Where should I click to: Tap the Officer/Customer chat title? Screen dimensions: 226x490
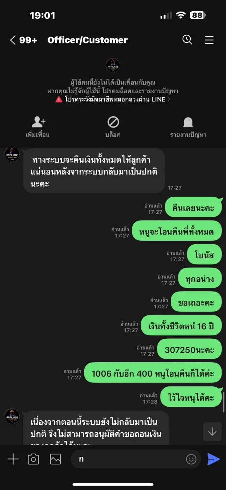[87, 40]
